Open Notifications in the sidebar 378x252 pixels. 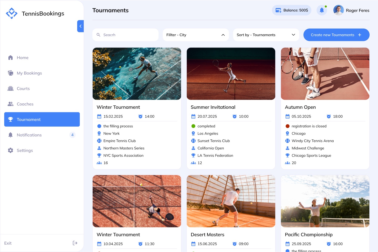[x=42, y=135]
